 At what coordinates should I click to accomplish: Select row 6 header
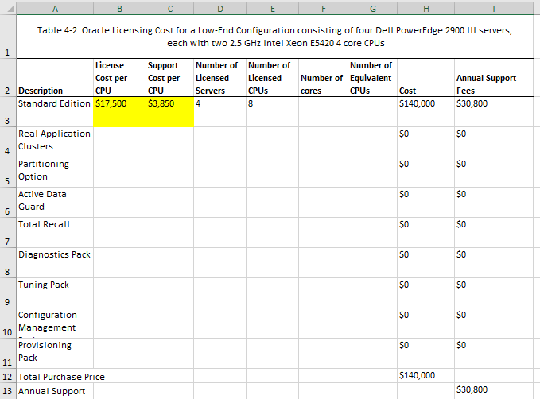click(8, 203)
